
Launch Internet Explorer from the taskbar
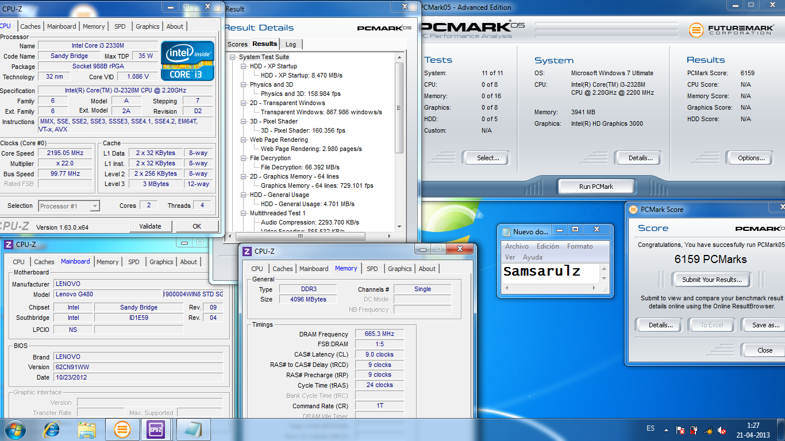[x=52, y=429]
